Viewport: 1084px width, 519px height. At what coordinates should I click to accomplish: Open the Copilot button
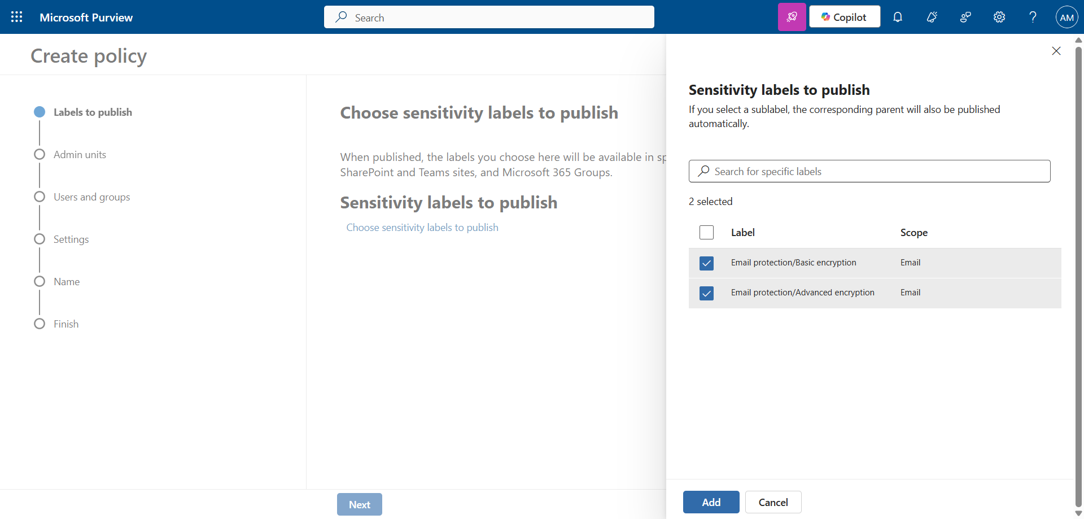[x=844, y=17]
